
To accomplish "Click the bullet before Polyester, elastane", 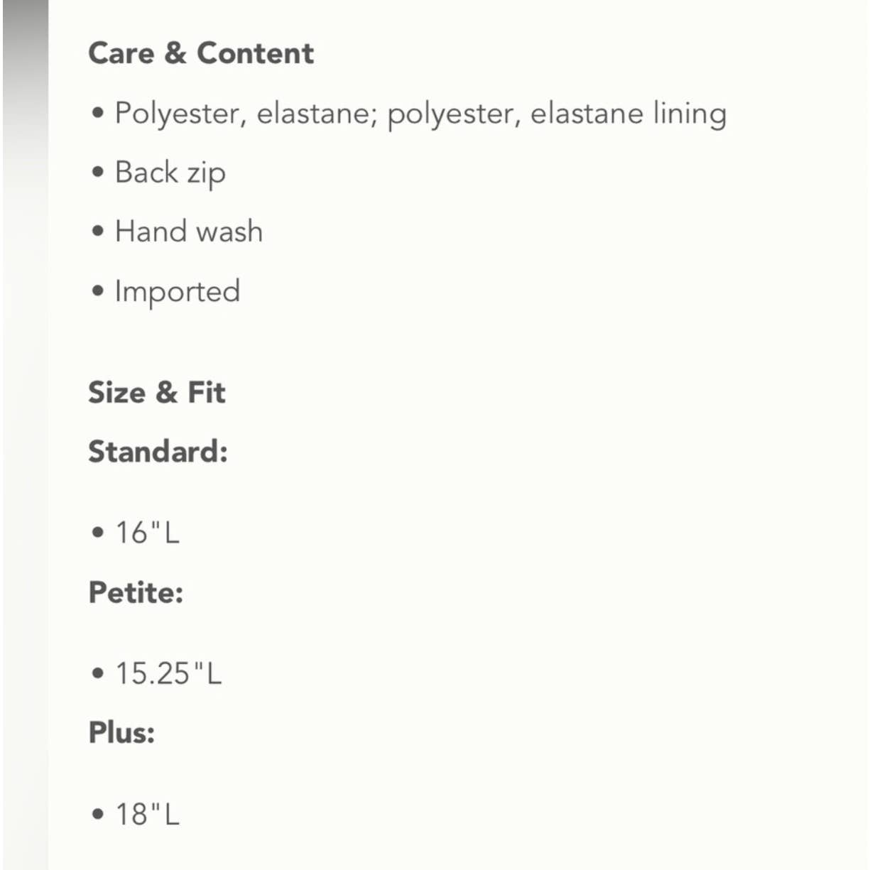I will point(98,113).
